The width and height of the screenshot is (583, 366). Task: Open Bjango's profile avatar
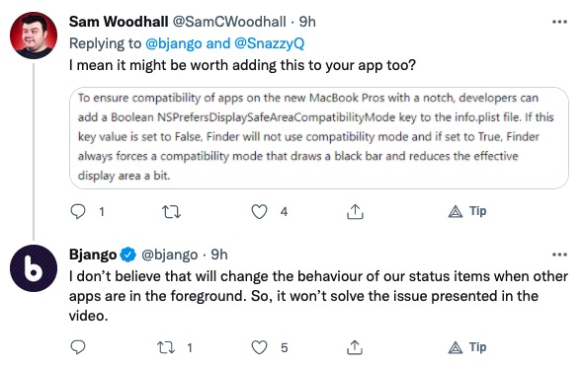34,268
